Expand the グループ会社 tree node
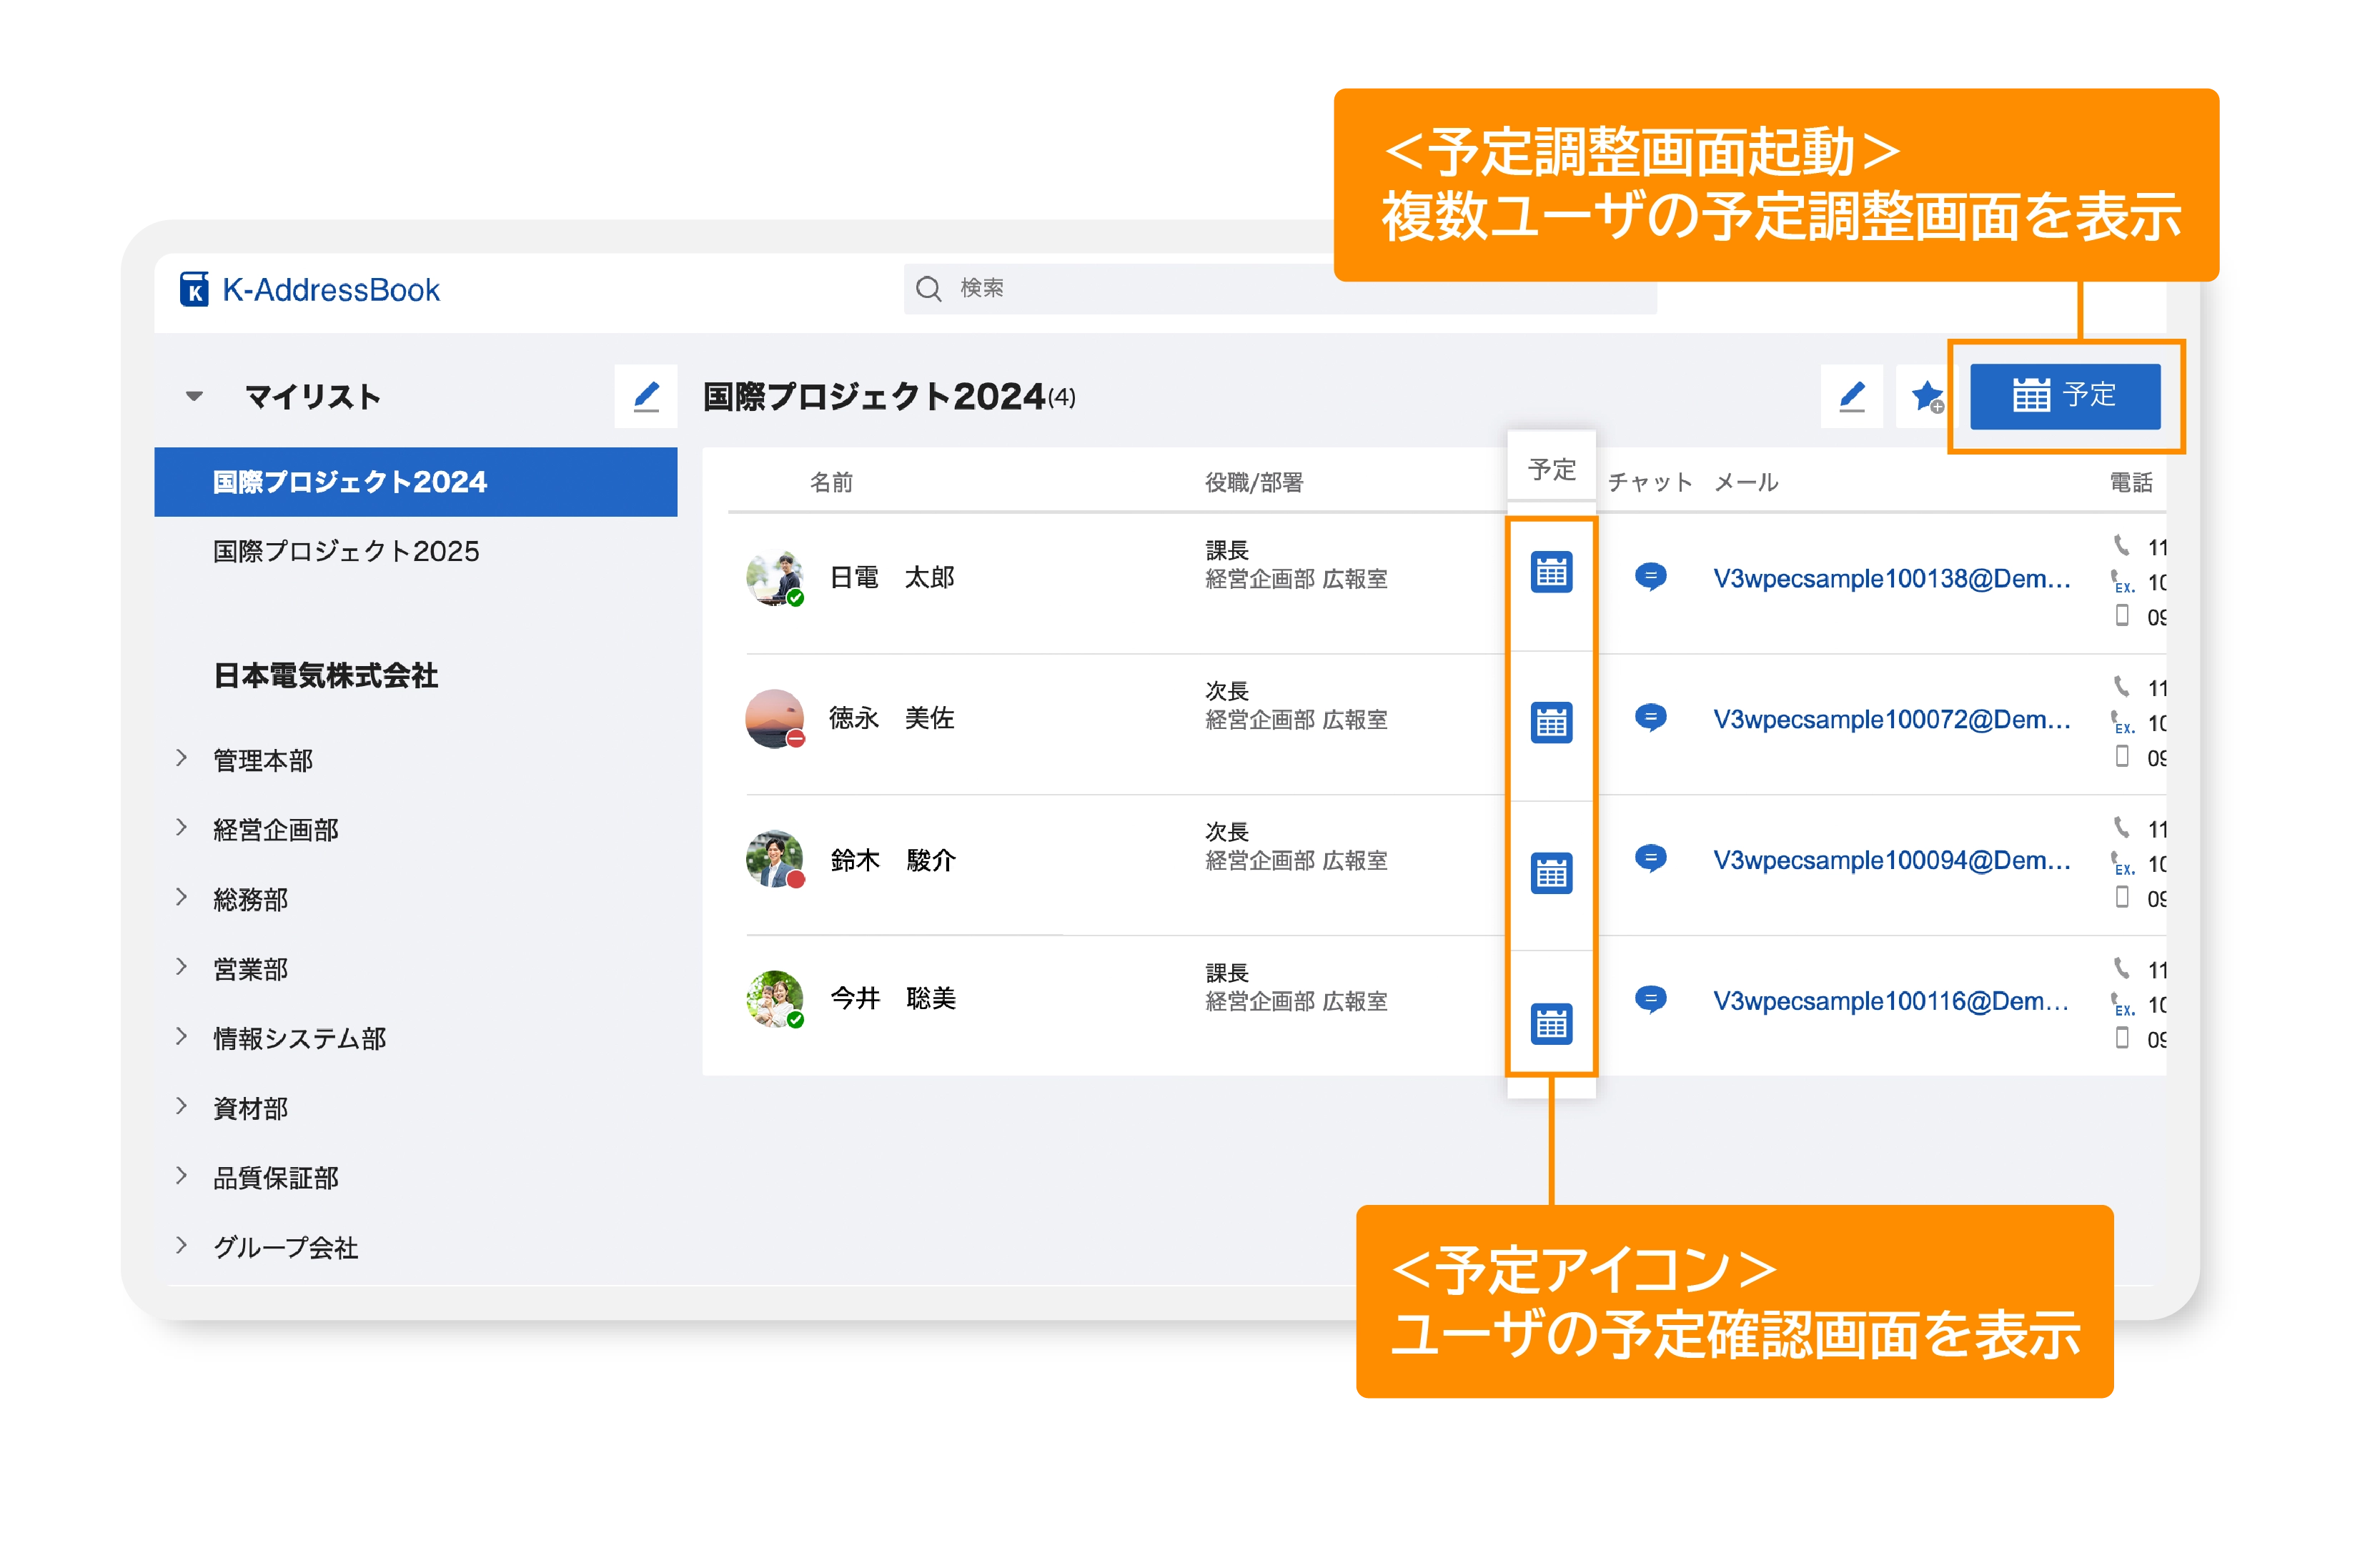Screen dimensions: 2370x1568 coord(181,1246)
